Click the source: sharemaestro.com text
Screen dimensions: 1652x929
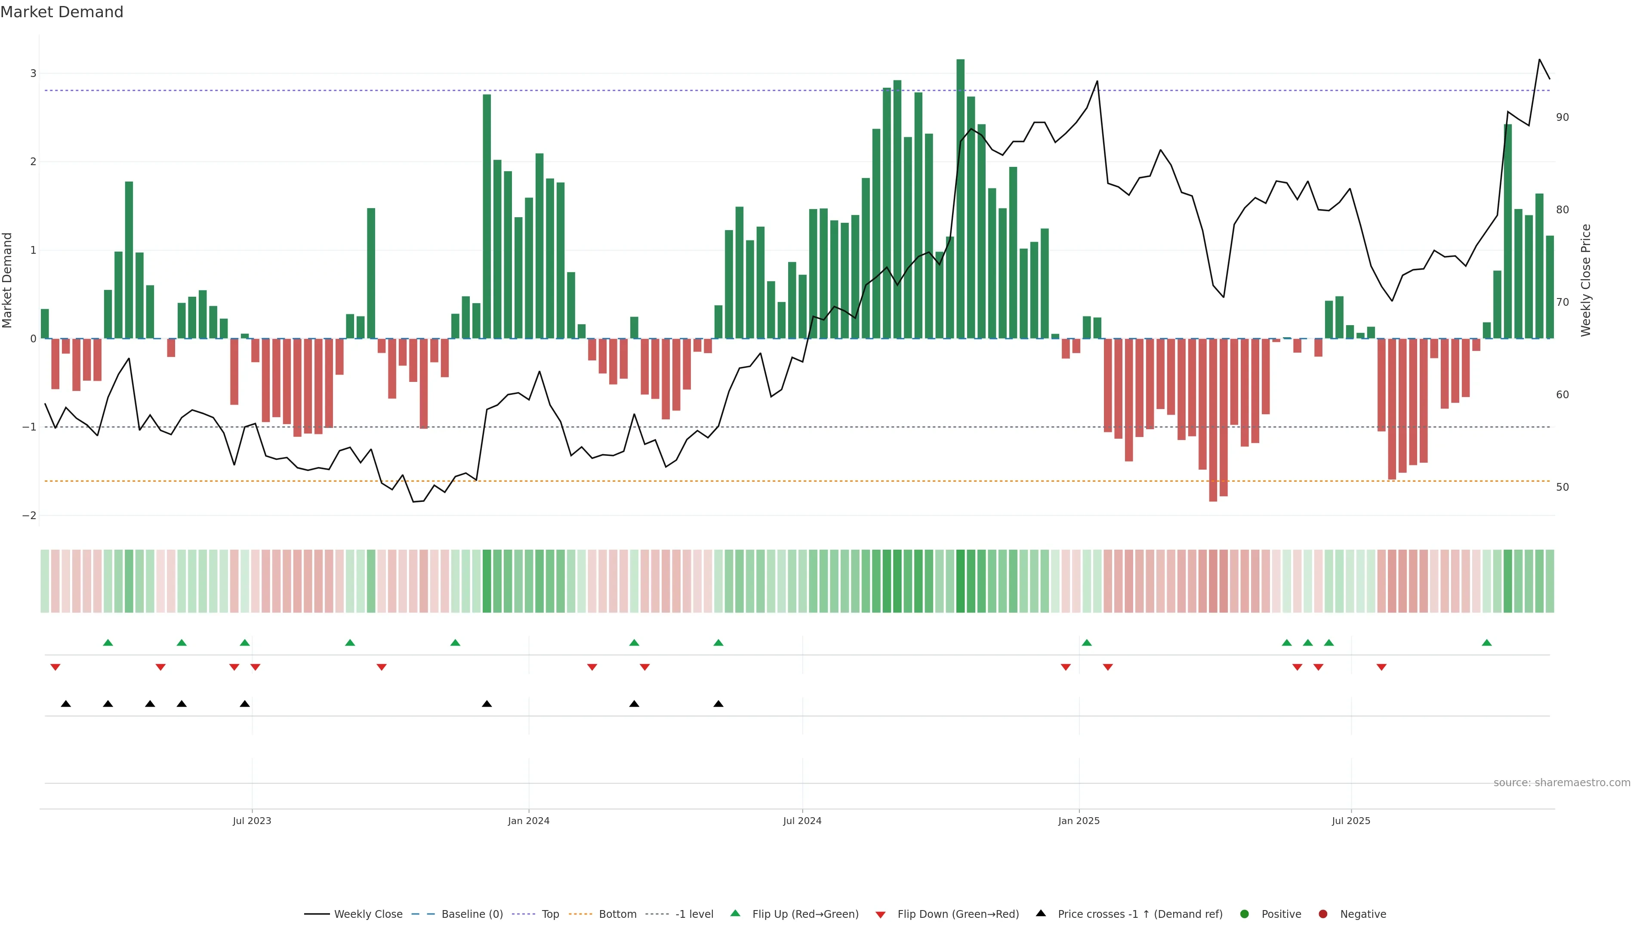click(1562, 782)
